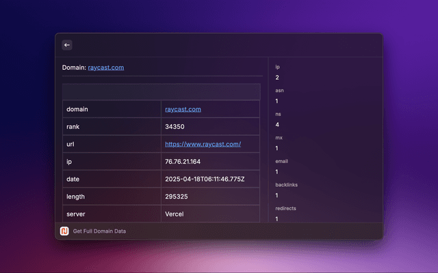This screenshot has width=438, height=273.
Task: Select the length value 295325
Action: click(x=177, y=197)
